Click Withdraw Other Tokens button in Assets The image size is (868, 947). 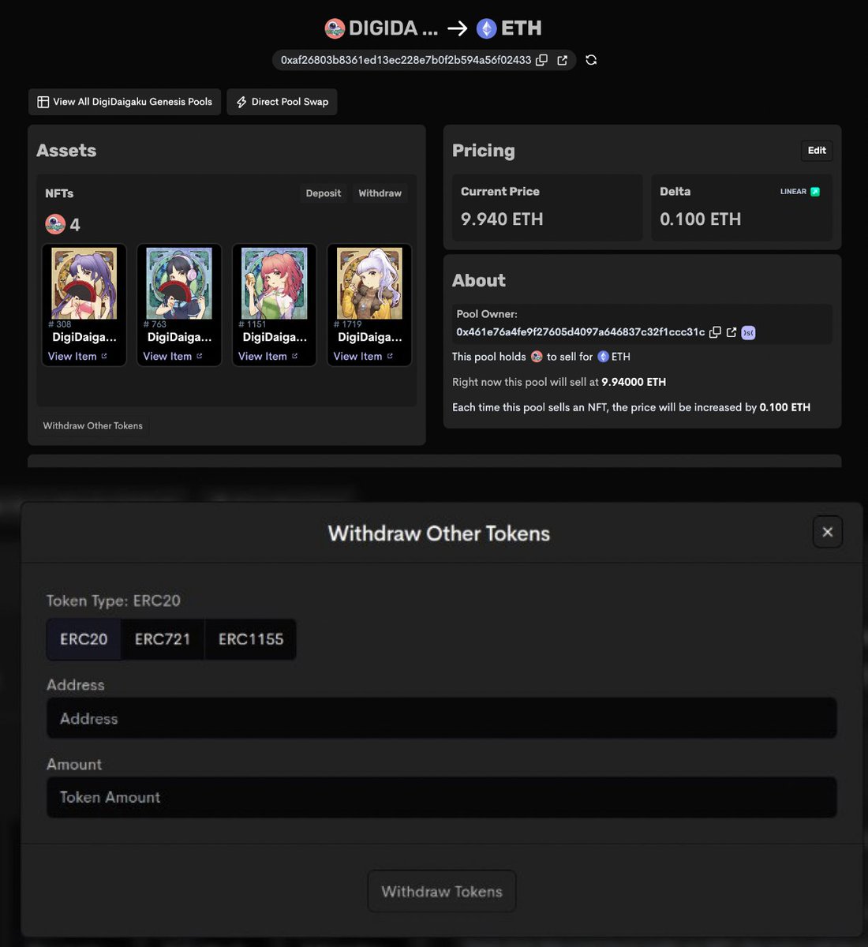(93, 426)
